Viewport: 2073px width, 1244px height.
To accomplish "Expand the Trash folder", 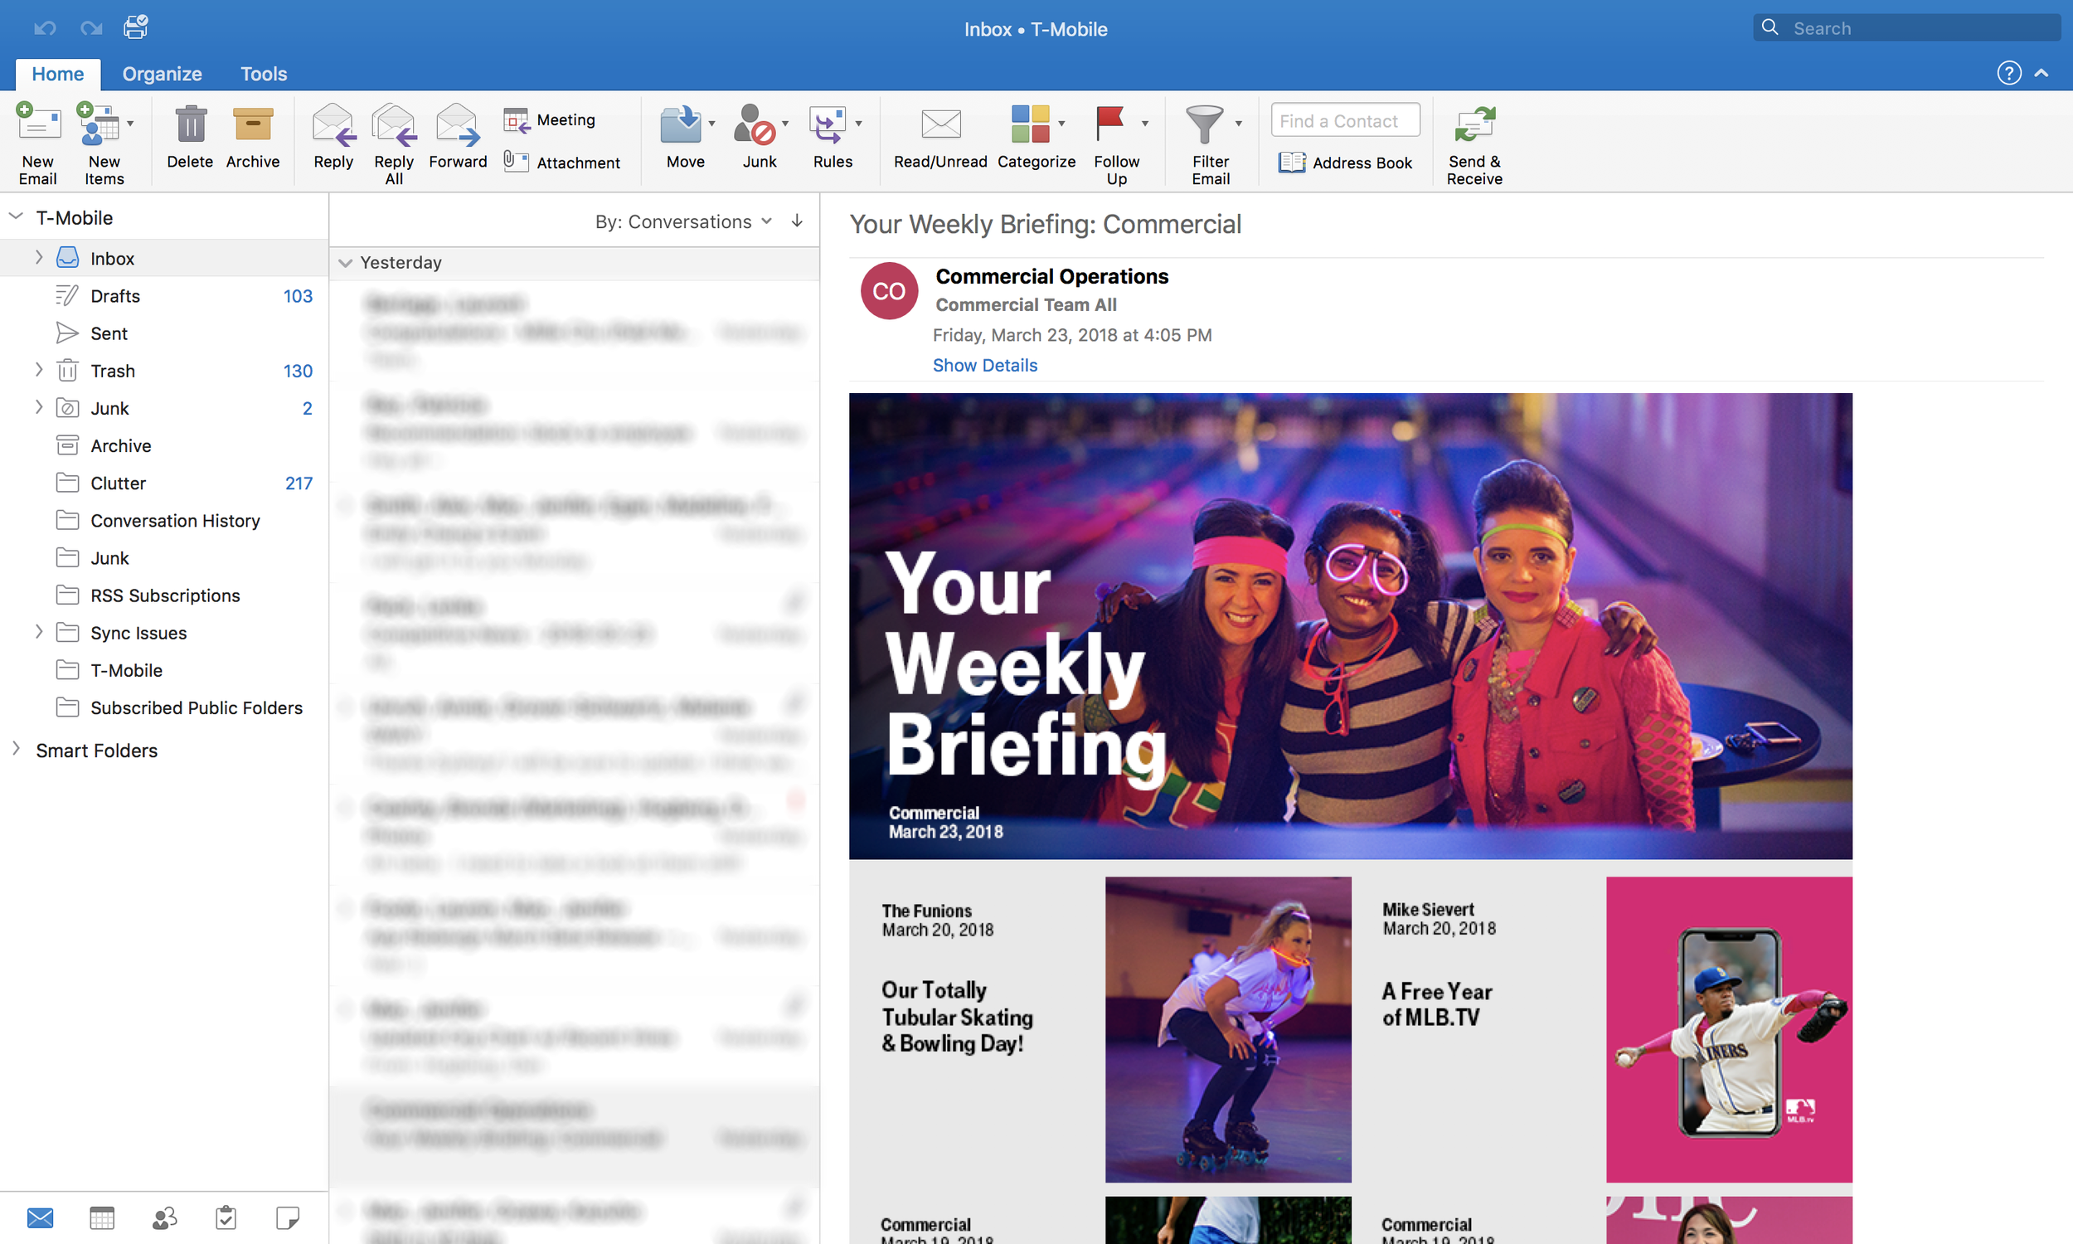I will click(x=38, y=370).
